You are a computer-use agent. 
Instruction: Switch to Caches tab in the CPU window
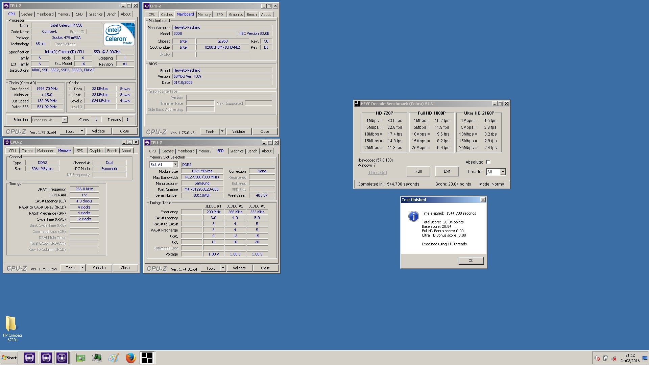(27, 14)
